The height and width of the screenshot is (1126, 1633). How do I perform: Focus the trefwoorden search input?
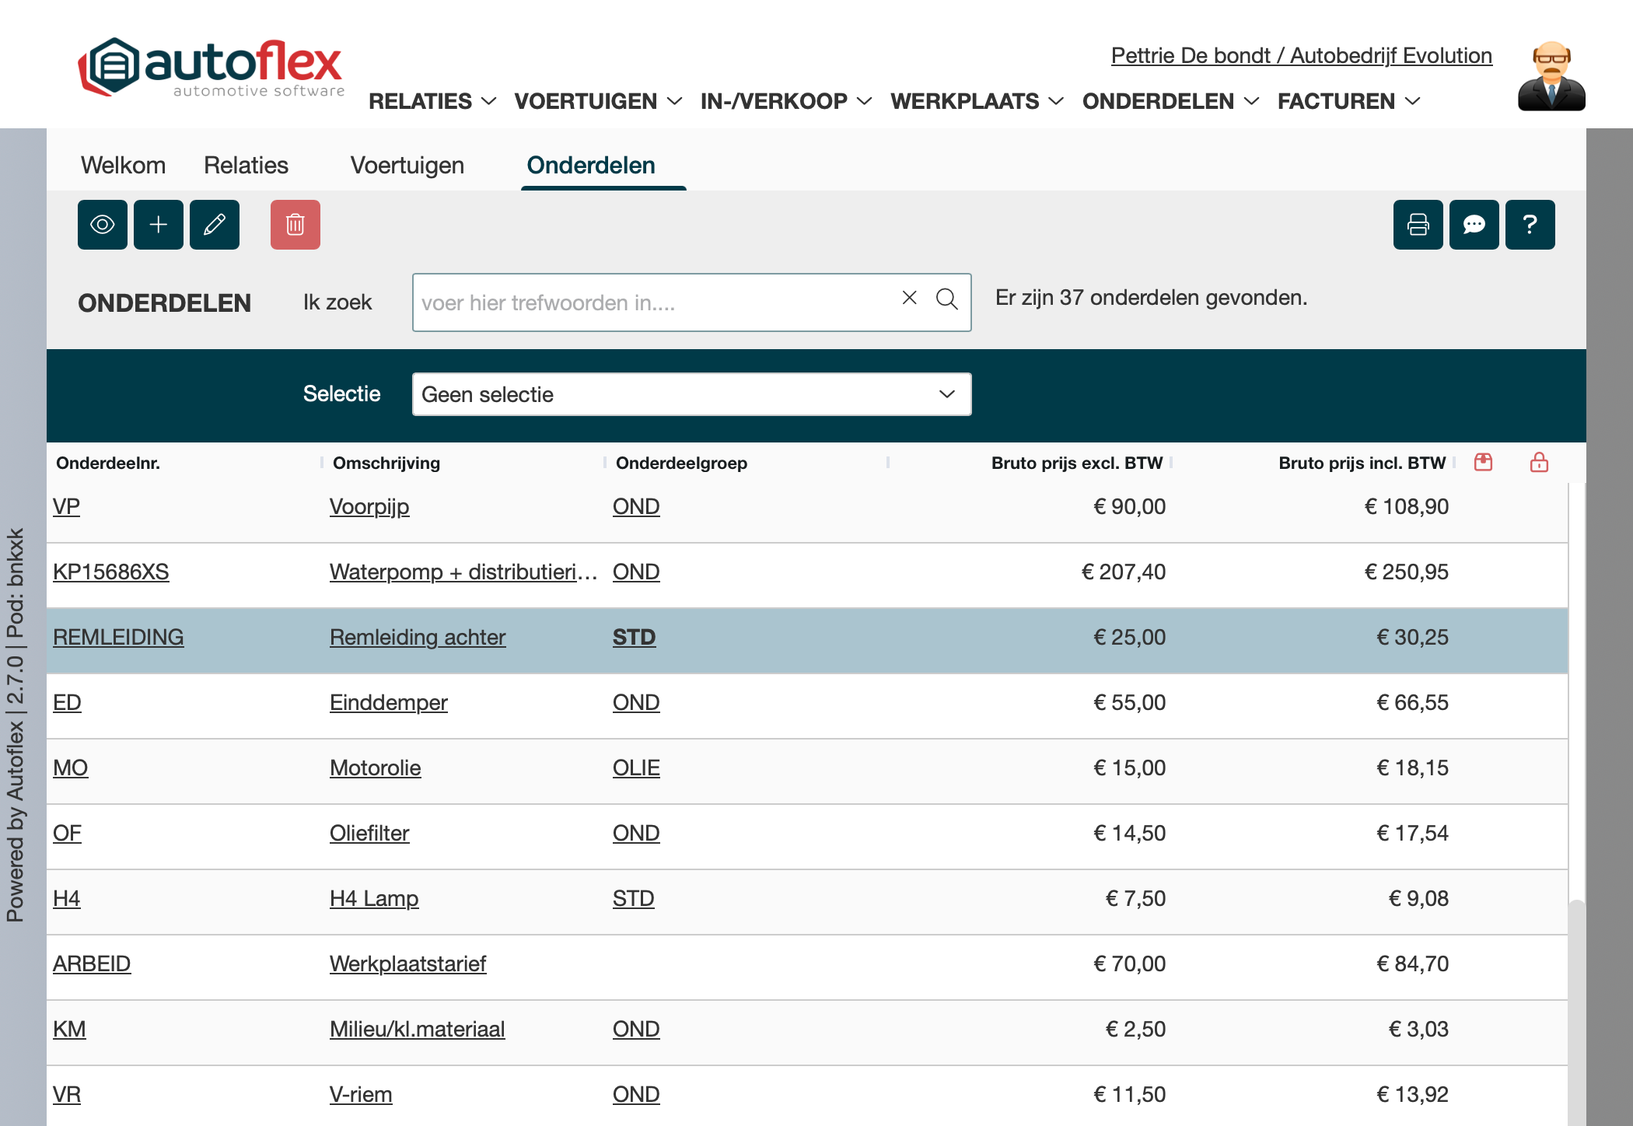point(653,302)
